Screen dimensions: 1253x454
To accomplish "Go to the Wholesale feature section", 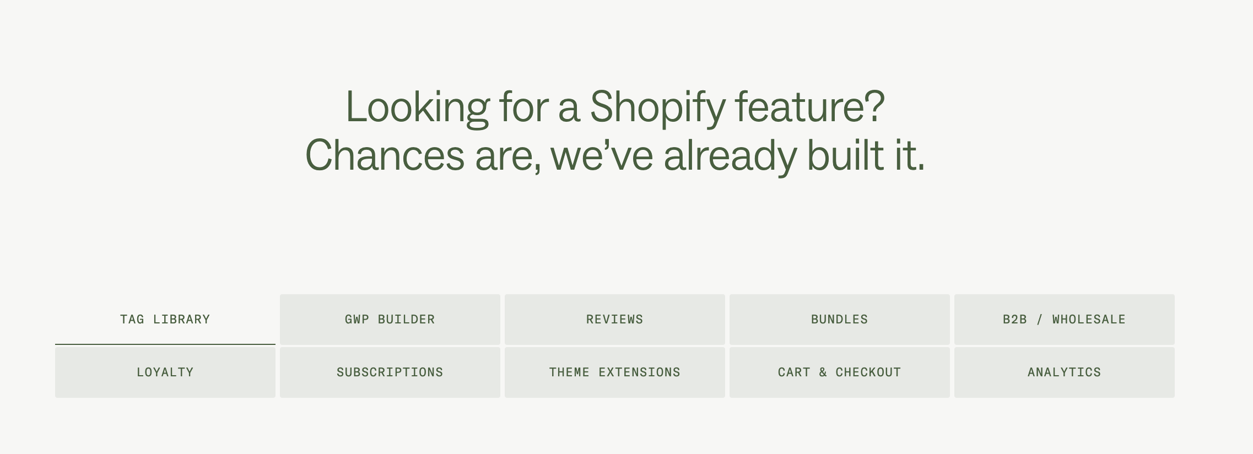I will 1064,320.
